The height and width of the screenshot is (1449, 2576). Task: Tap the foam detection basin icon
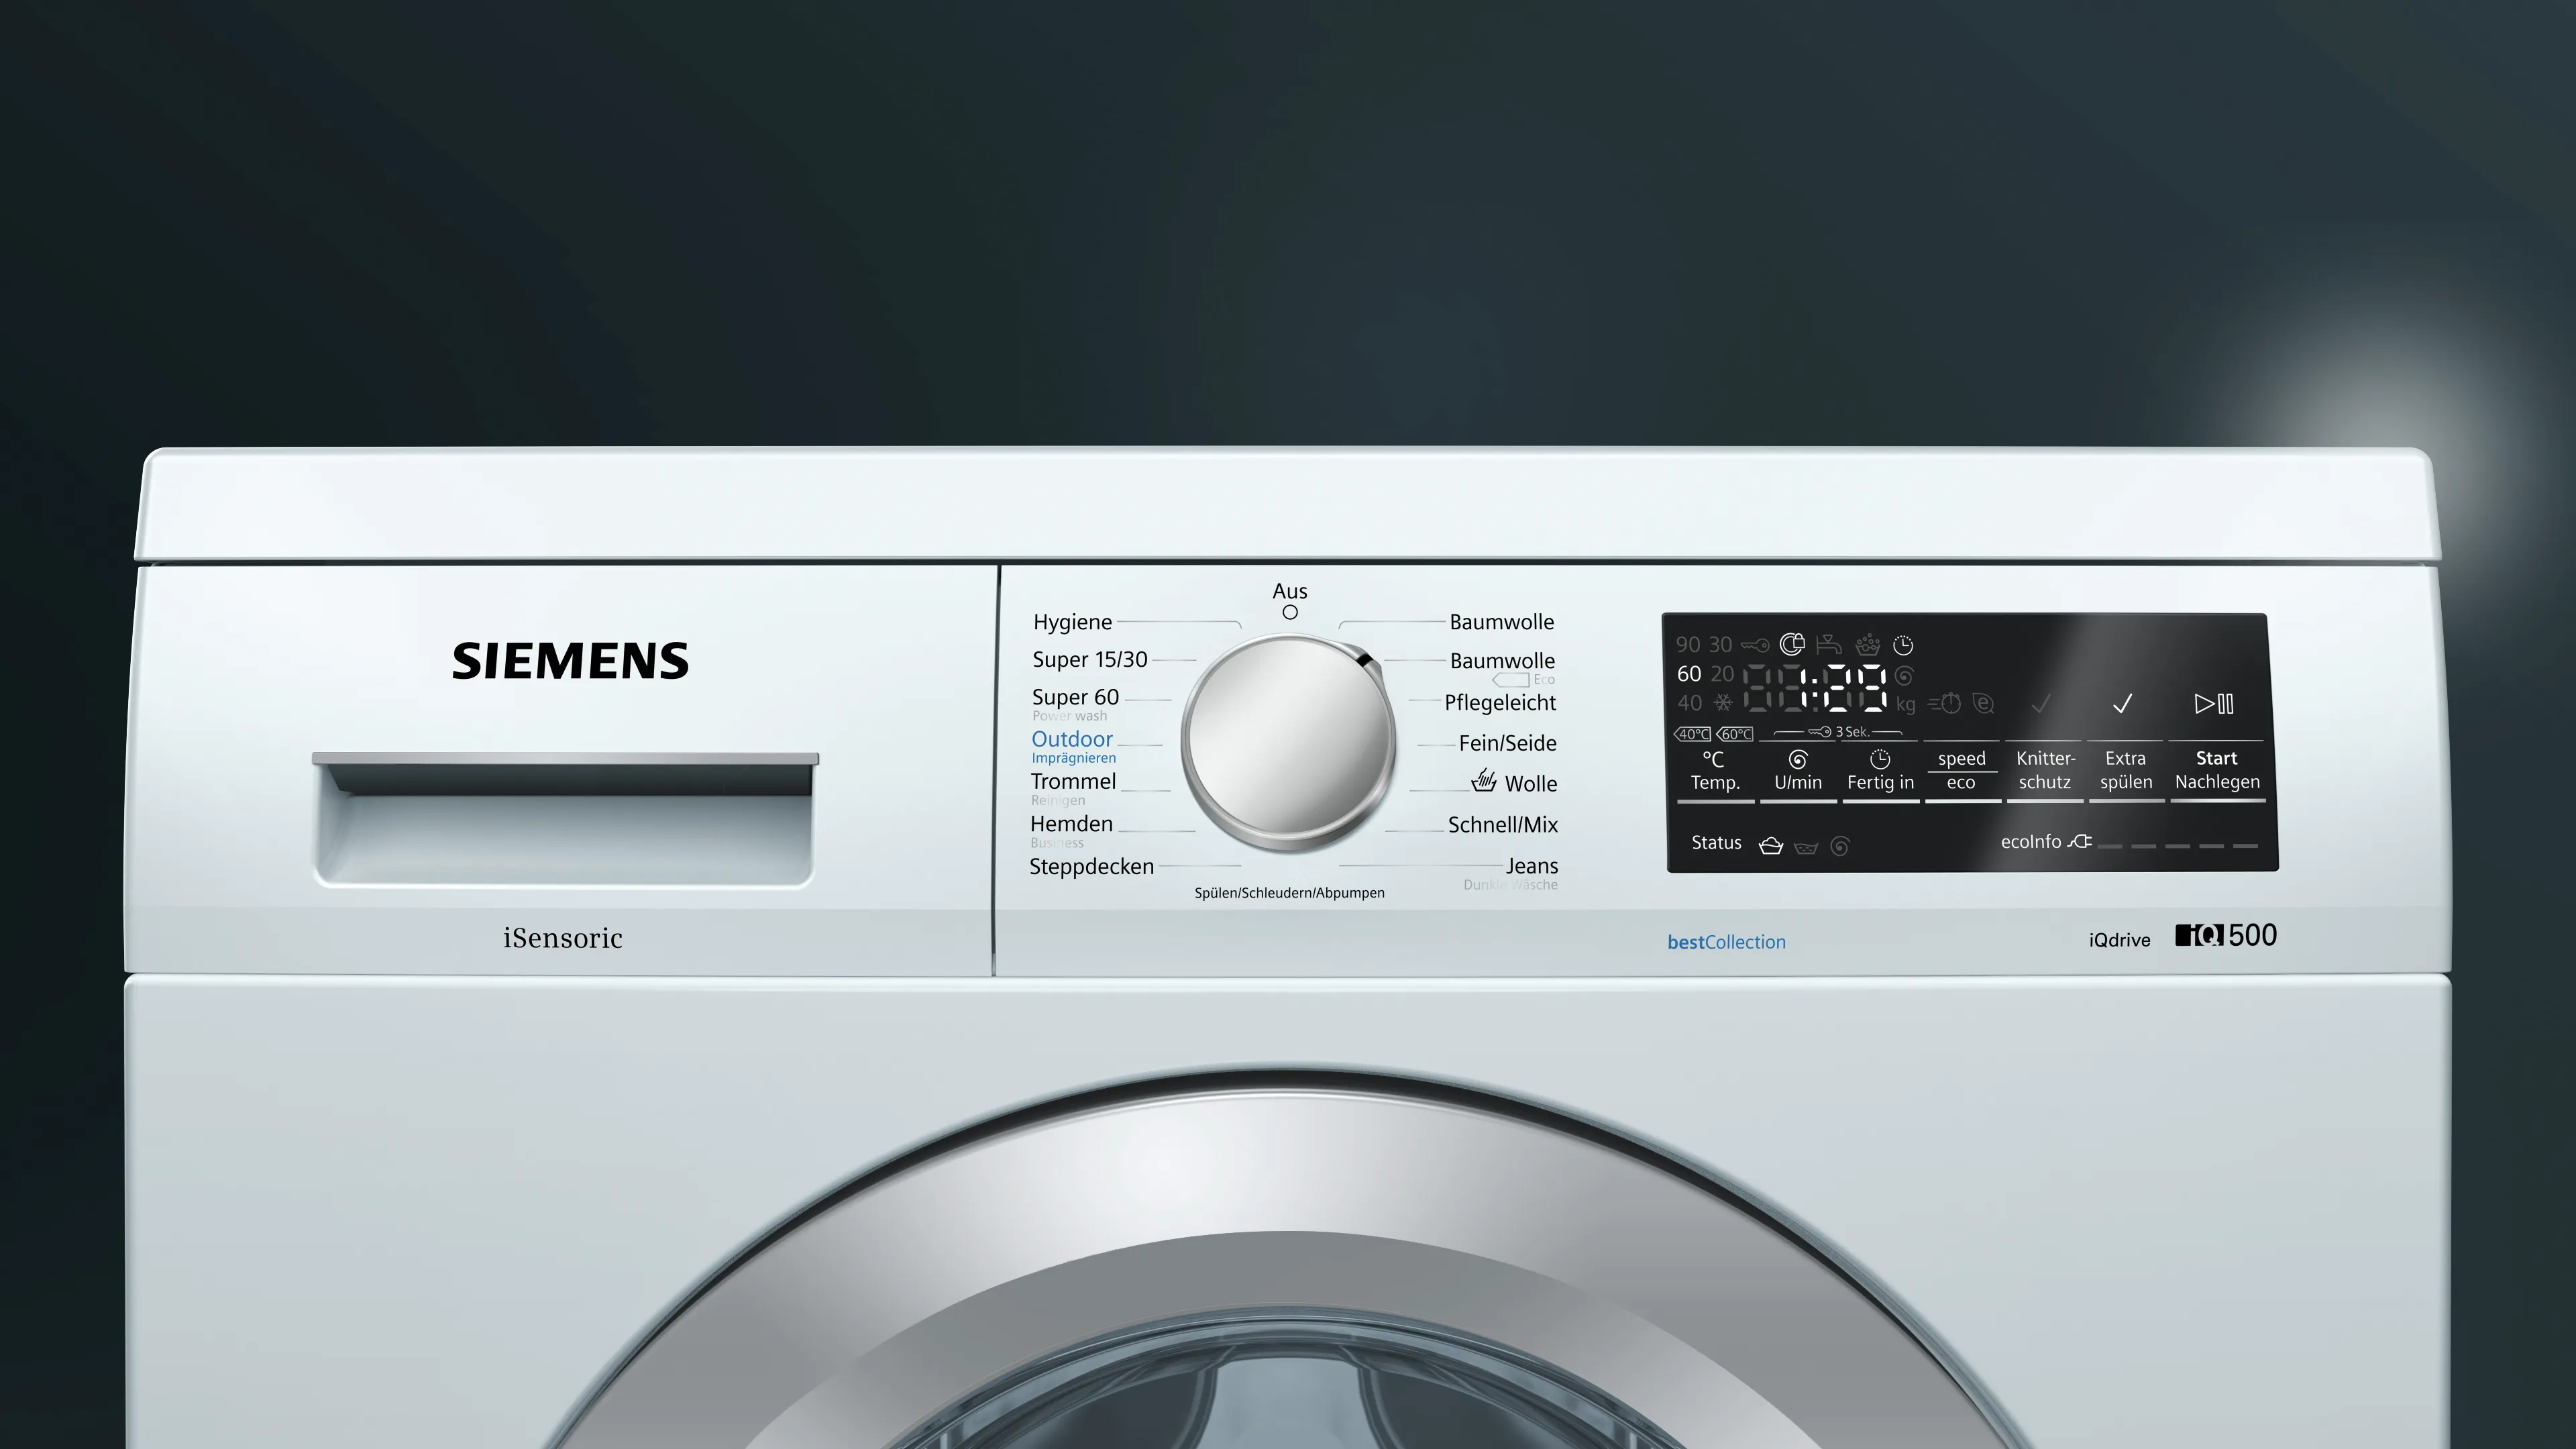coord(1867,644)
